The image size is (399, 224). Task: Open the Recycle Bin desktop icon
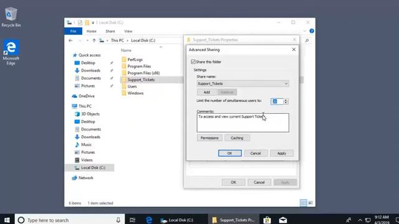pos(11,17)
